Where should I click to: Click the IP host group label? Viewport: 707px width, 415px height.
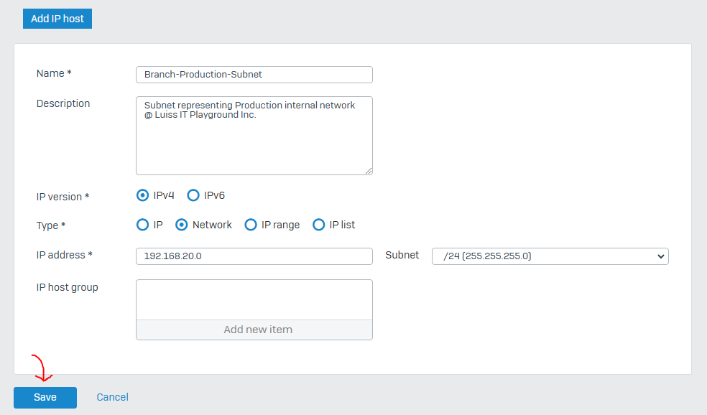[x=68, y=287]
